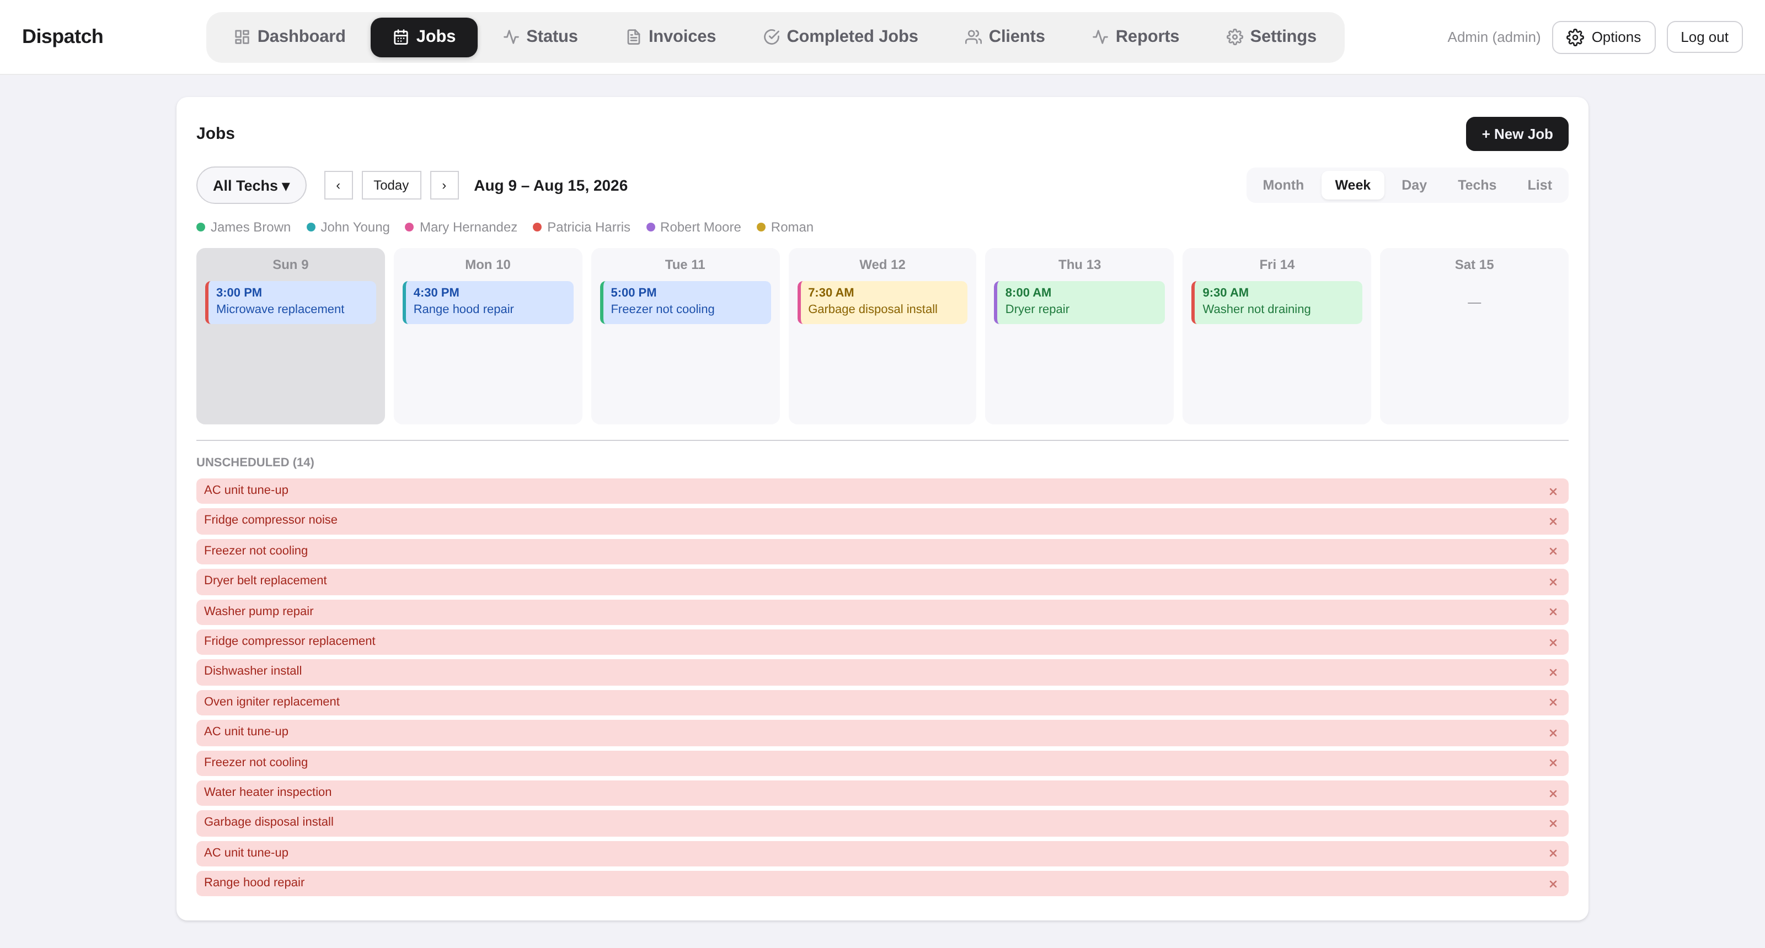Remove Dishwasher install unscheduled job
1765x948 pixels.
click(x=1553, y=673)
